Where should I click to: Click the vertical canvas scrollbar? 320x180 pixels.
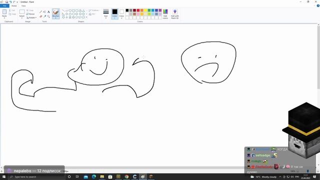coord(318,57)
